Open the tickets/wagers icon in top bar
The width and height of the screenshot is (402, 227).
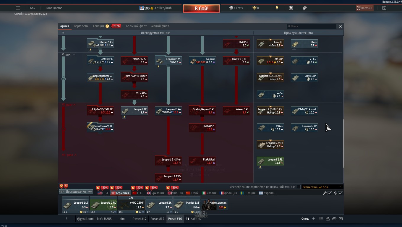click(305, 8)
